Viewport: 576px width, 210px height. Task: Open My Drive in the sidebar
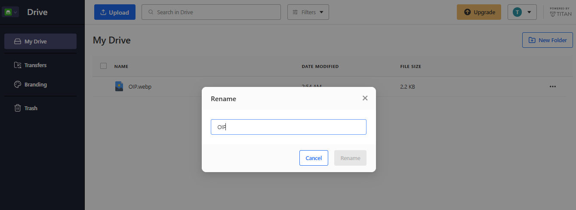coord(40,41)
